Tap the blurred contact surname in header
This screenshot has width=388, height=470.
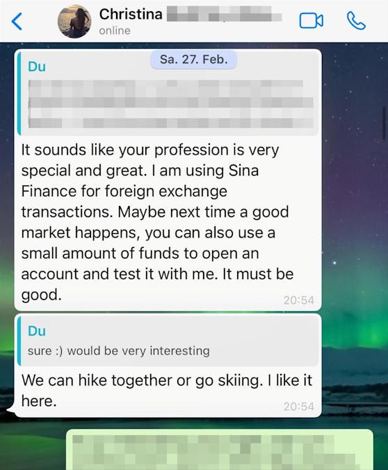coord(224,14)
